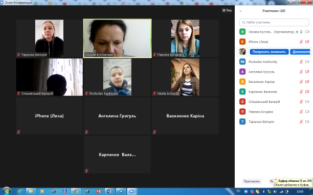313x195 pixels.
Task: Click muted mic icon for Rostuslav Karbivskiy
Action: click(x=301, y=62)
